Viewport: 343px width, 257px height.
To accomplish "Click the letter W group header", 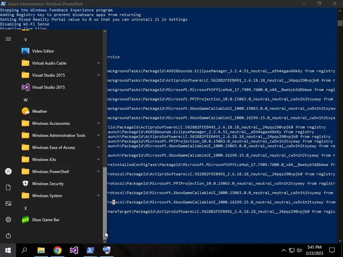I will tap(25, 100).
